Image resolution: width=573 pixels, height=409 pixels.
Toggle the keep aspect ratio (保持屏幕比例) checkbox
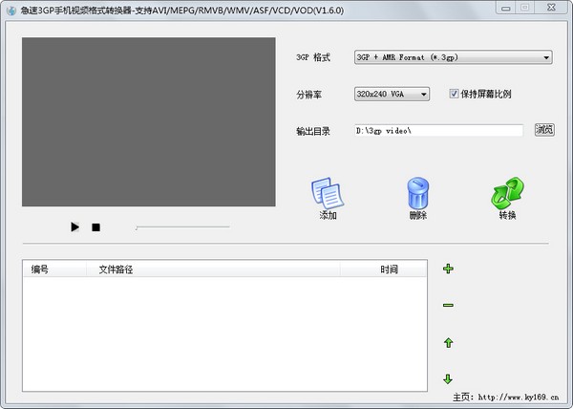coord(454,95)
